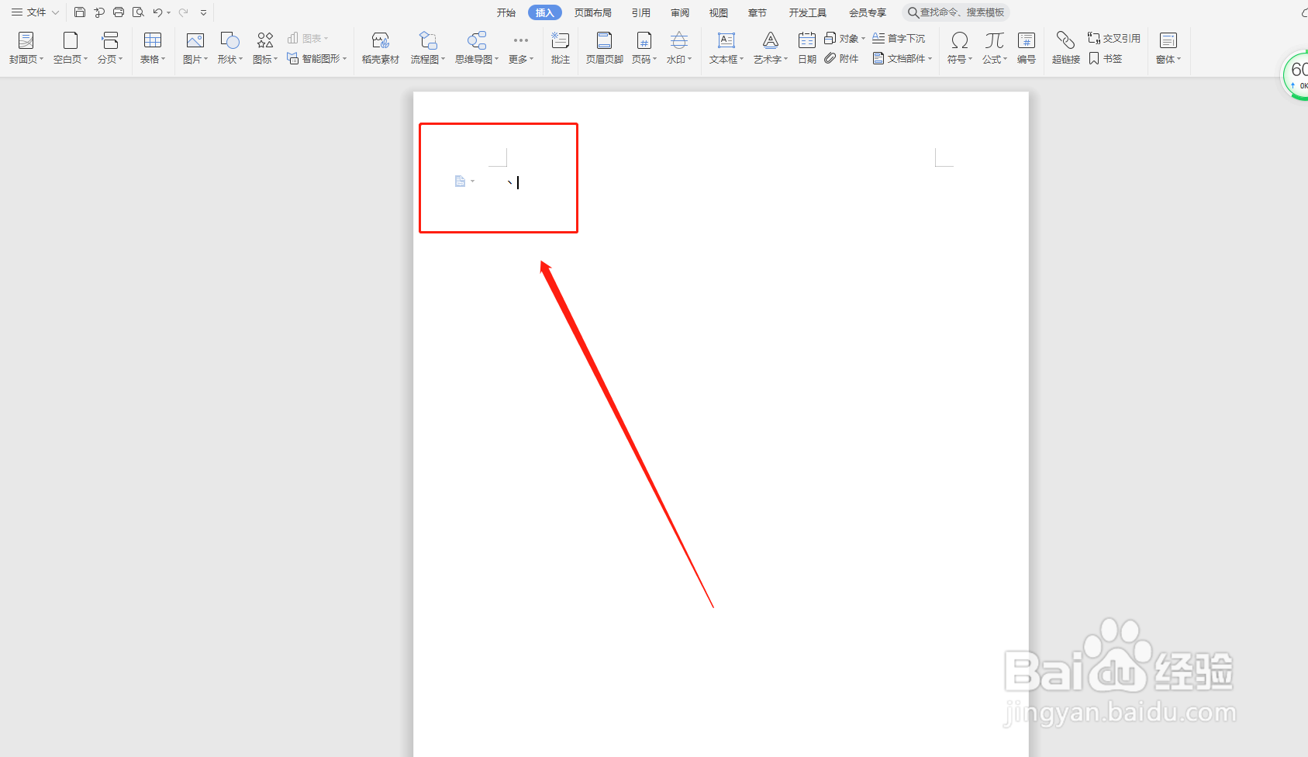Switch to the 页面布局 tab
This screenshot has width=1308, height=757.
tap(593, 12)
